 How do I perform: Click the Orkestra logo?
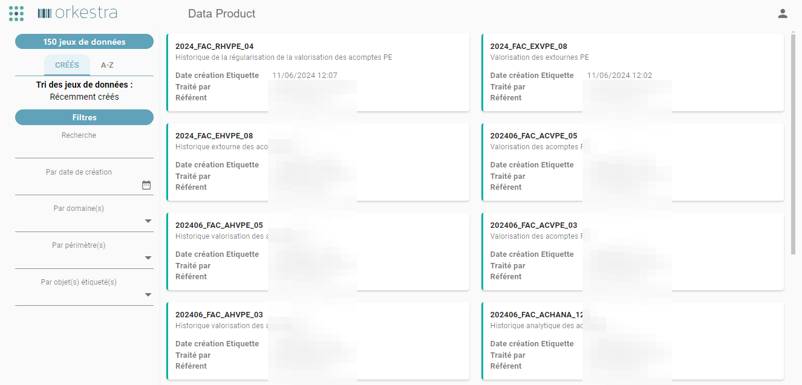pyautogui.click(x=77, y=13)
